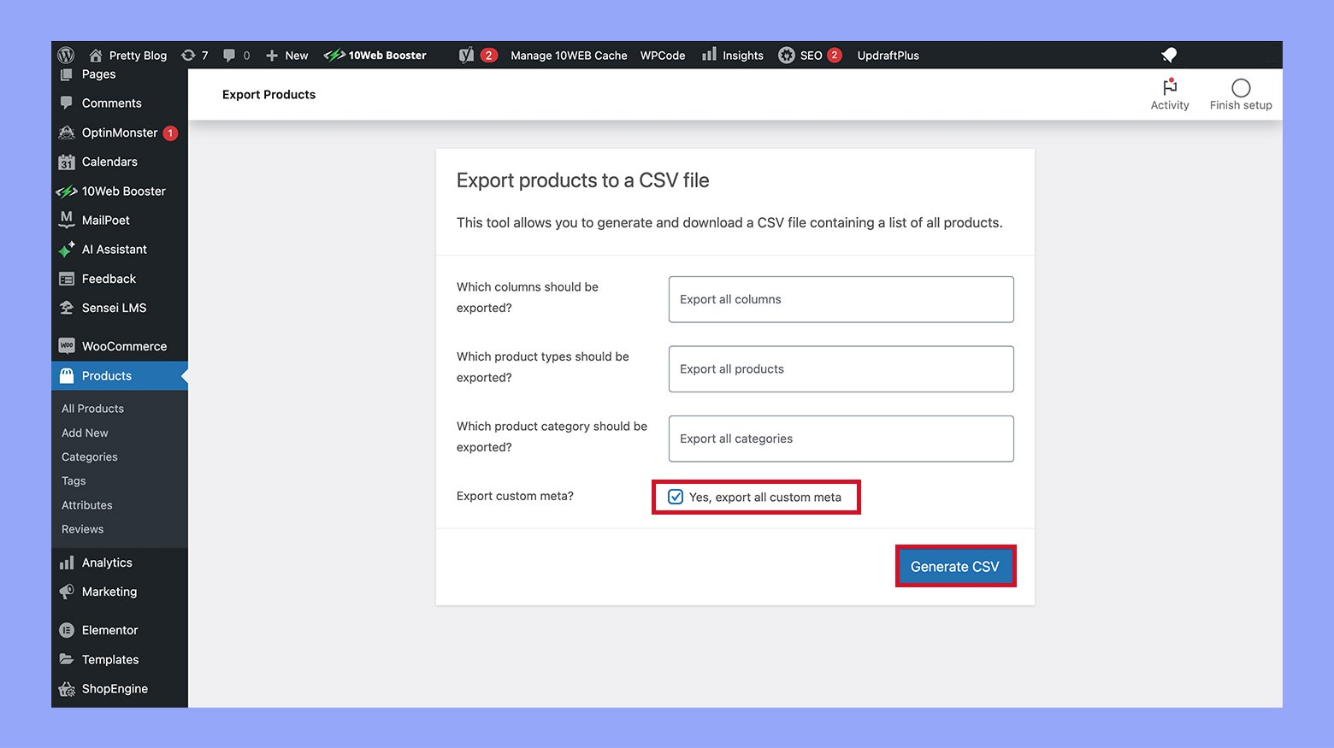Select Analytics in the sidebar
This screenshot has width=1334, height=748.
click(107, 562)
